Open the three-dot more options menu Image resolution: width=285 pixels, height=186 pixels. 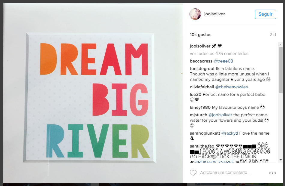pyautogui.click(x=272, y=173)
